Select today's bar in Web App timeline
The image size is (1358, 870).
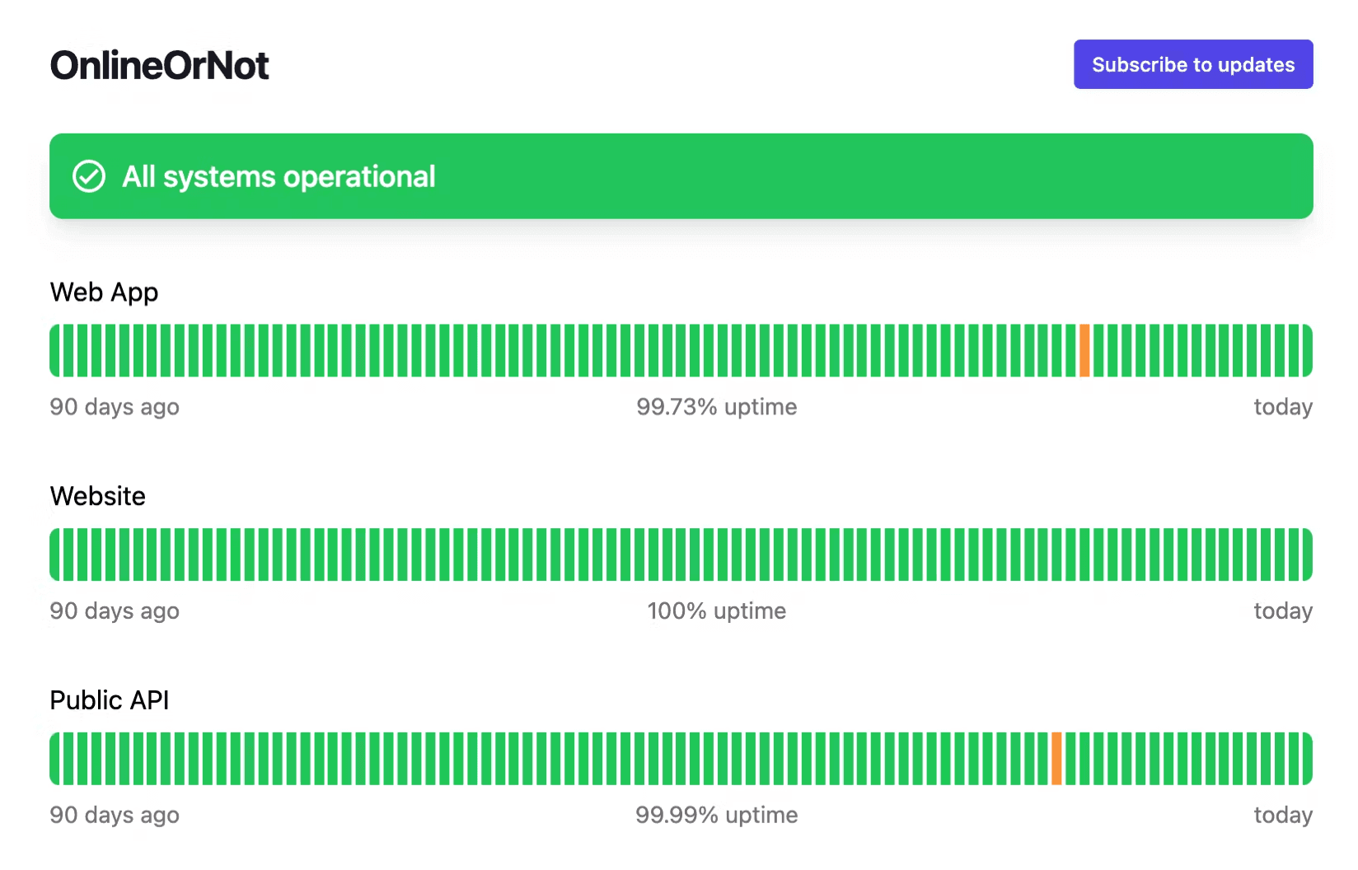click(1307, 351)
